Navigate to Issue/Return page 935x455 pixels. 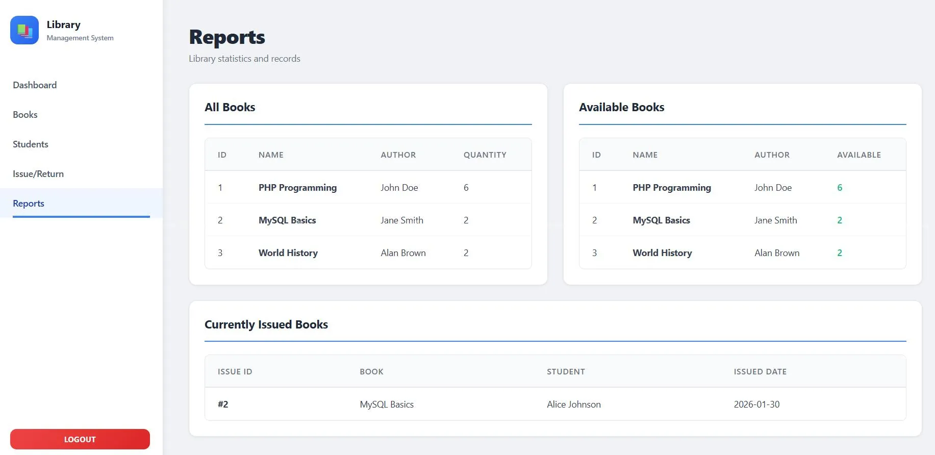(x=38, y=174)
